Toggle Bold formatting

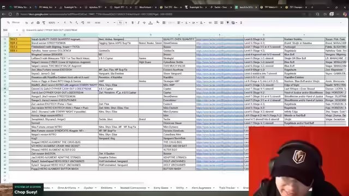(133, 23)
